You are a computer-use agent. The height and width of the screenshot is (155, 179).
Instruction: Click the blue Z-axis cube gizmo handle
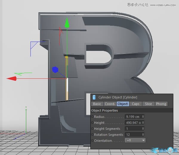point(55,70)
